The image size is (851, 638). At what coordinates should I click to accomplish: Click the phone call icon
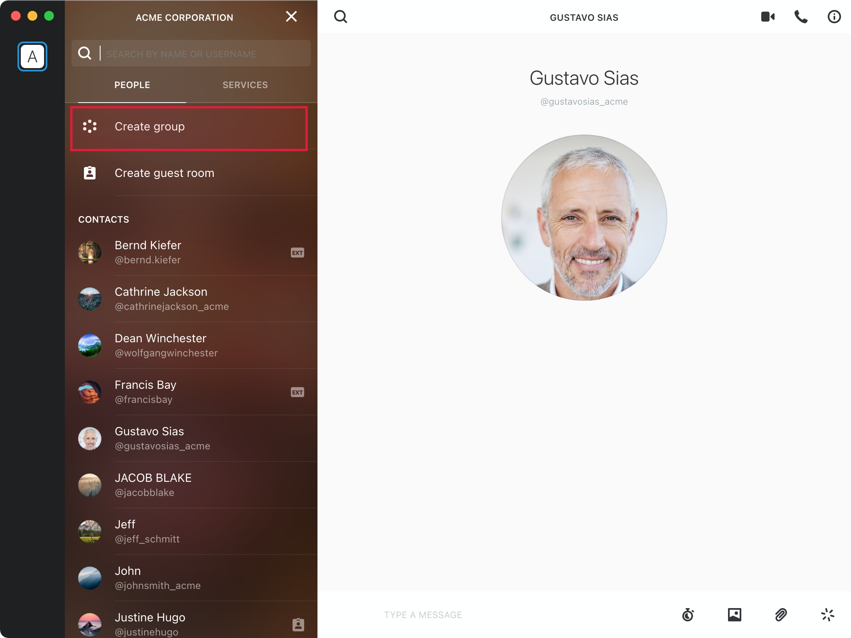pyautogui.click(x=801, y=17)
